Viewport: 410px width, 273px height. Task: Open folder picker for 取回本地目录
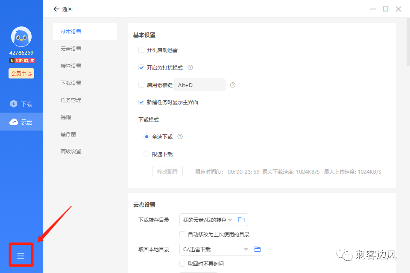coord(257,249)
